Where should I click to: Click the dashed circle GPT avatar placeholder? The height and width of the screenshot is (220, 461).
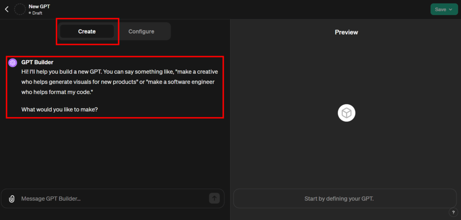coord(20,9)
